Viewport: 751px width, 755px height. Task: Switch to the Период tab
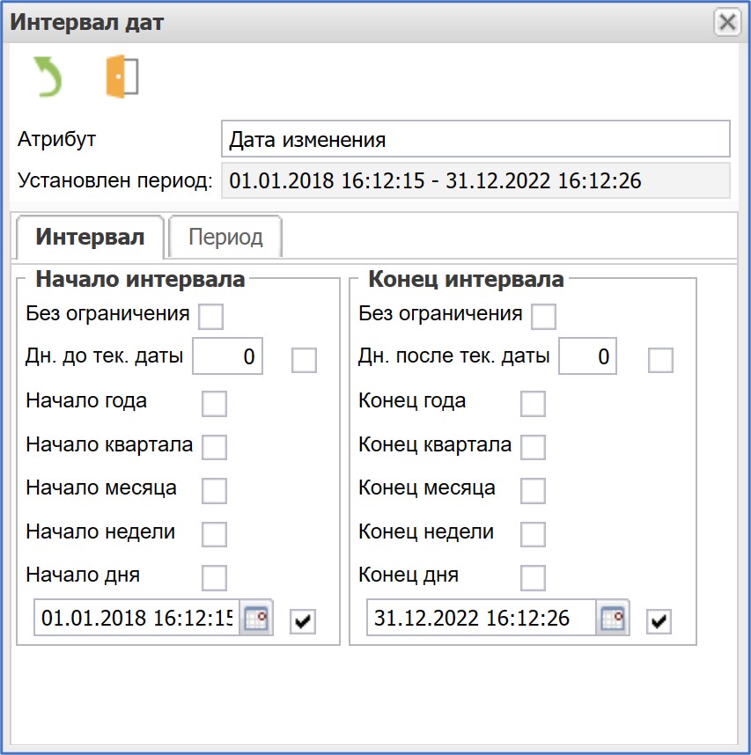coord(225,237)
